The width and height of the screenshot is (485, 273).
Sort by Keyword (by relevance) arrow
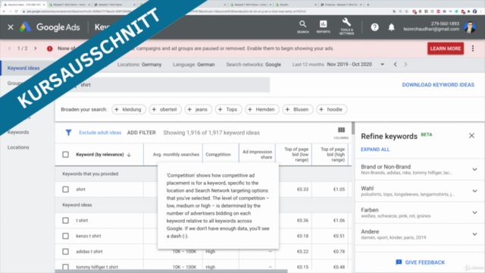pos(129,155)
